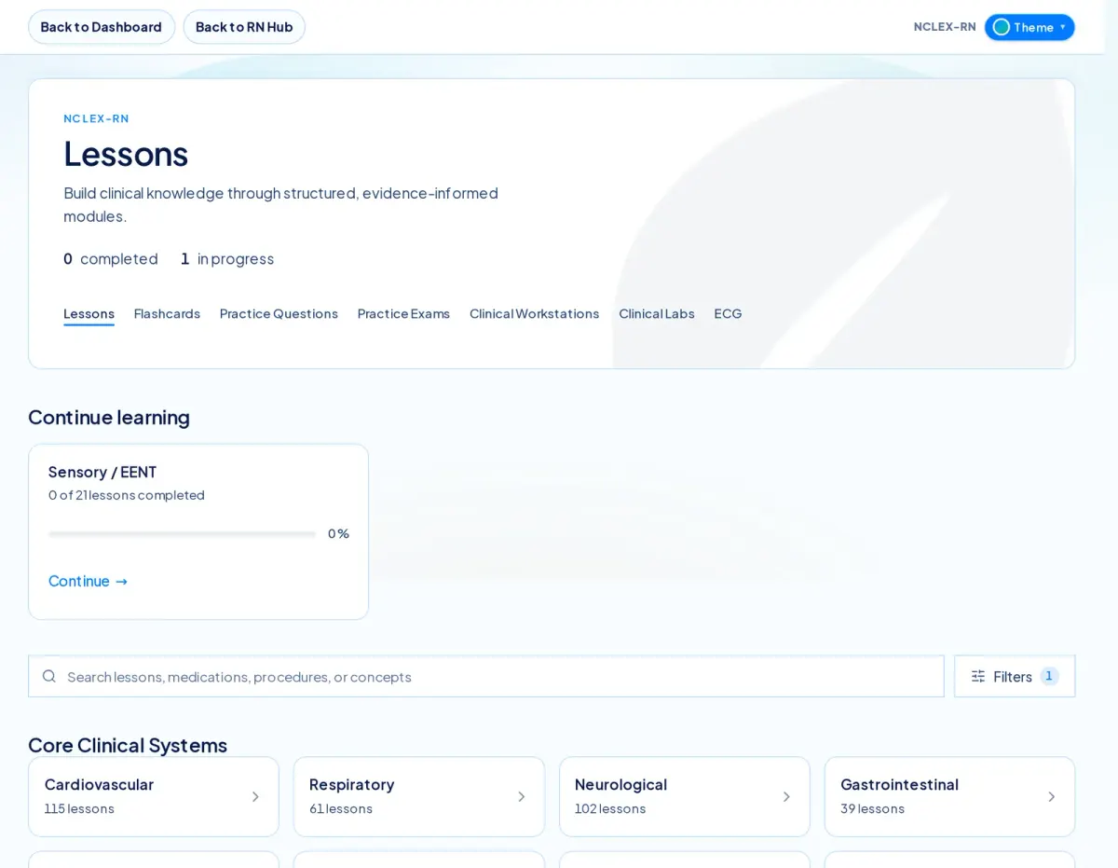Expand Cardiovascular chevron arrow
This screenshot has width=1118, height=868.
[x=255, y=796]
